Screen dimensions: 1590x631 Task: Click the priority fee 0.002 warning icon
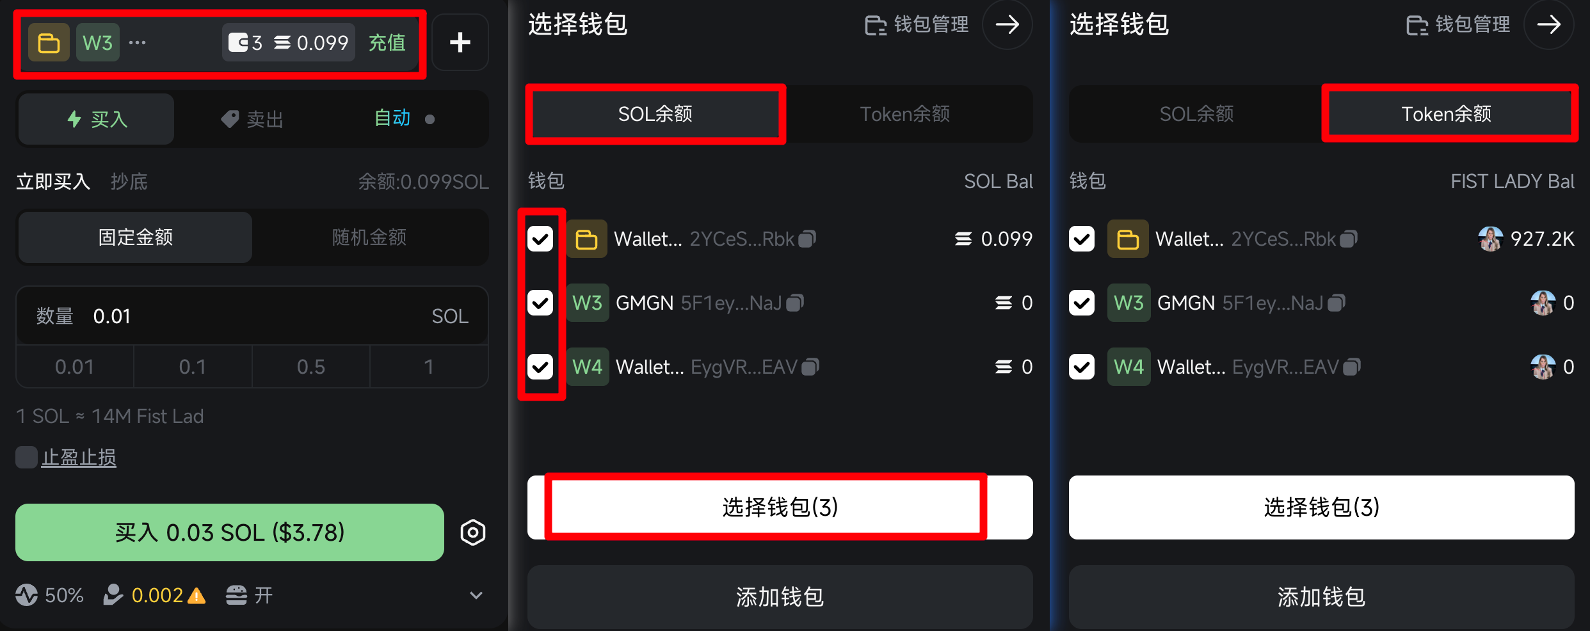197,596
